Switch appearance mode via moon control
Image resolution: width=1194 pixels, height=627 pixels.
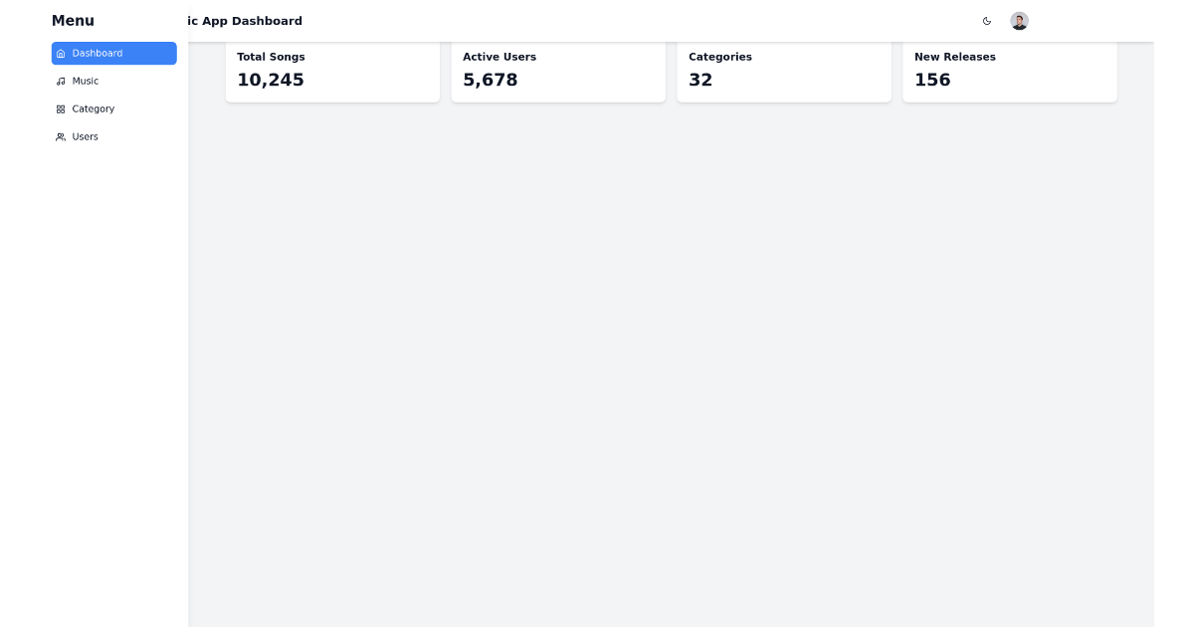click(x=986, y=21)
